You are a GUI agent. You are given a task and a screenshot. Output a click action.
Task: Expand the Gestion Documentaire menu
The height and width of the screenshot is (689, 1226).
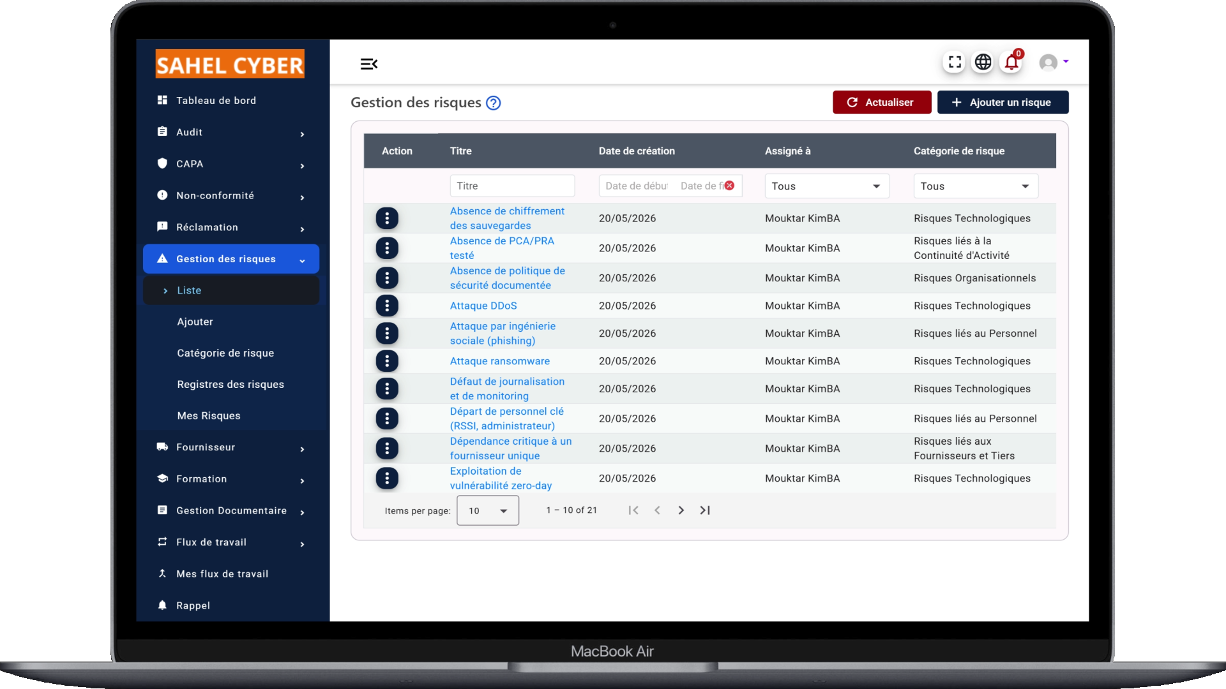(x=231, y=510)
